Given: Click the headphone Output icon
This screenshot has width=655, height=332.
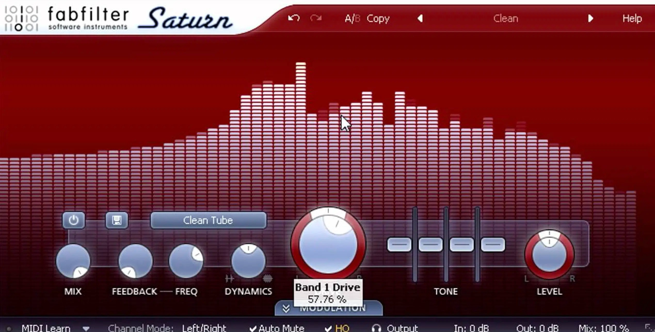Looking at the screenshot, I should point(376,328).
